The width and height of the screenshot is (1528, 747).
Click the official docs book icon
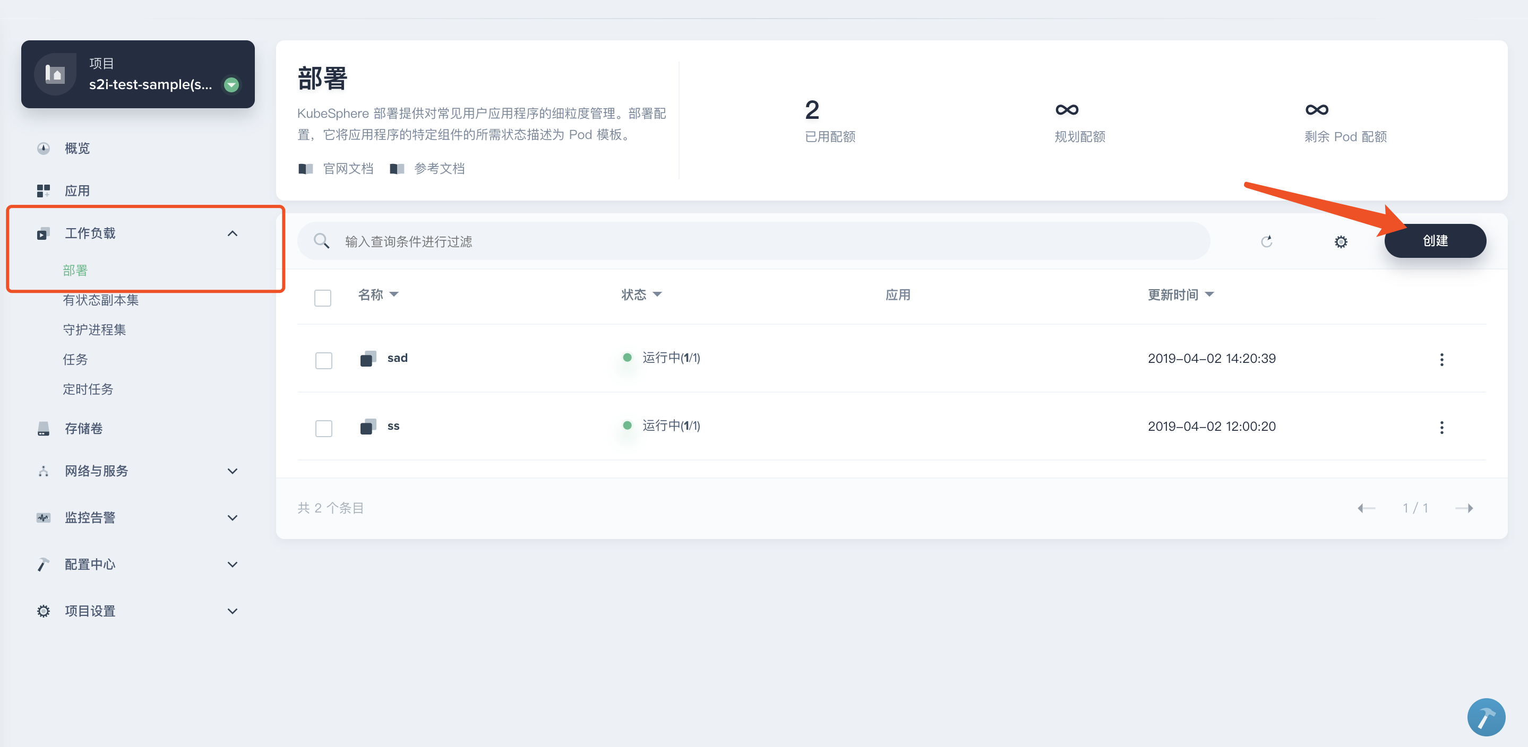[305, 169]
